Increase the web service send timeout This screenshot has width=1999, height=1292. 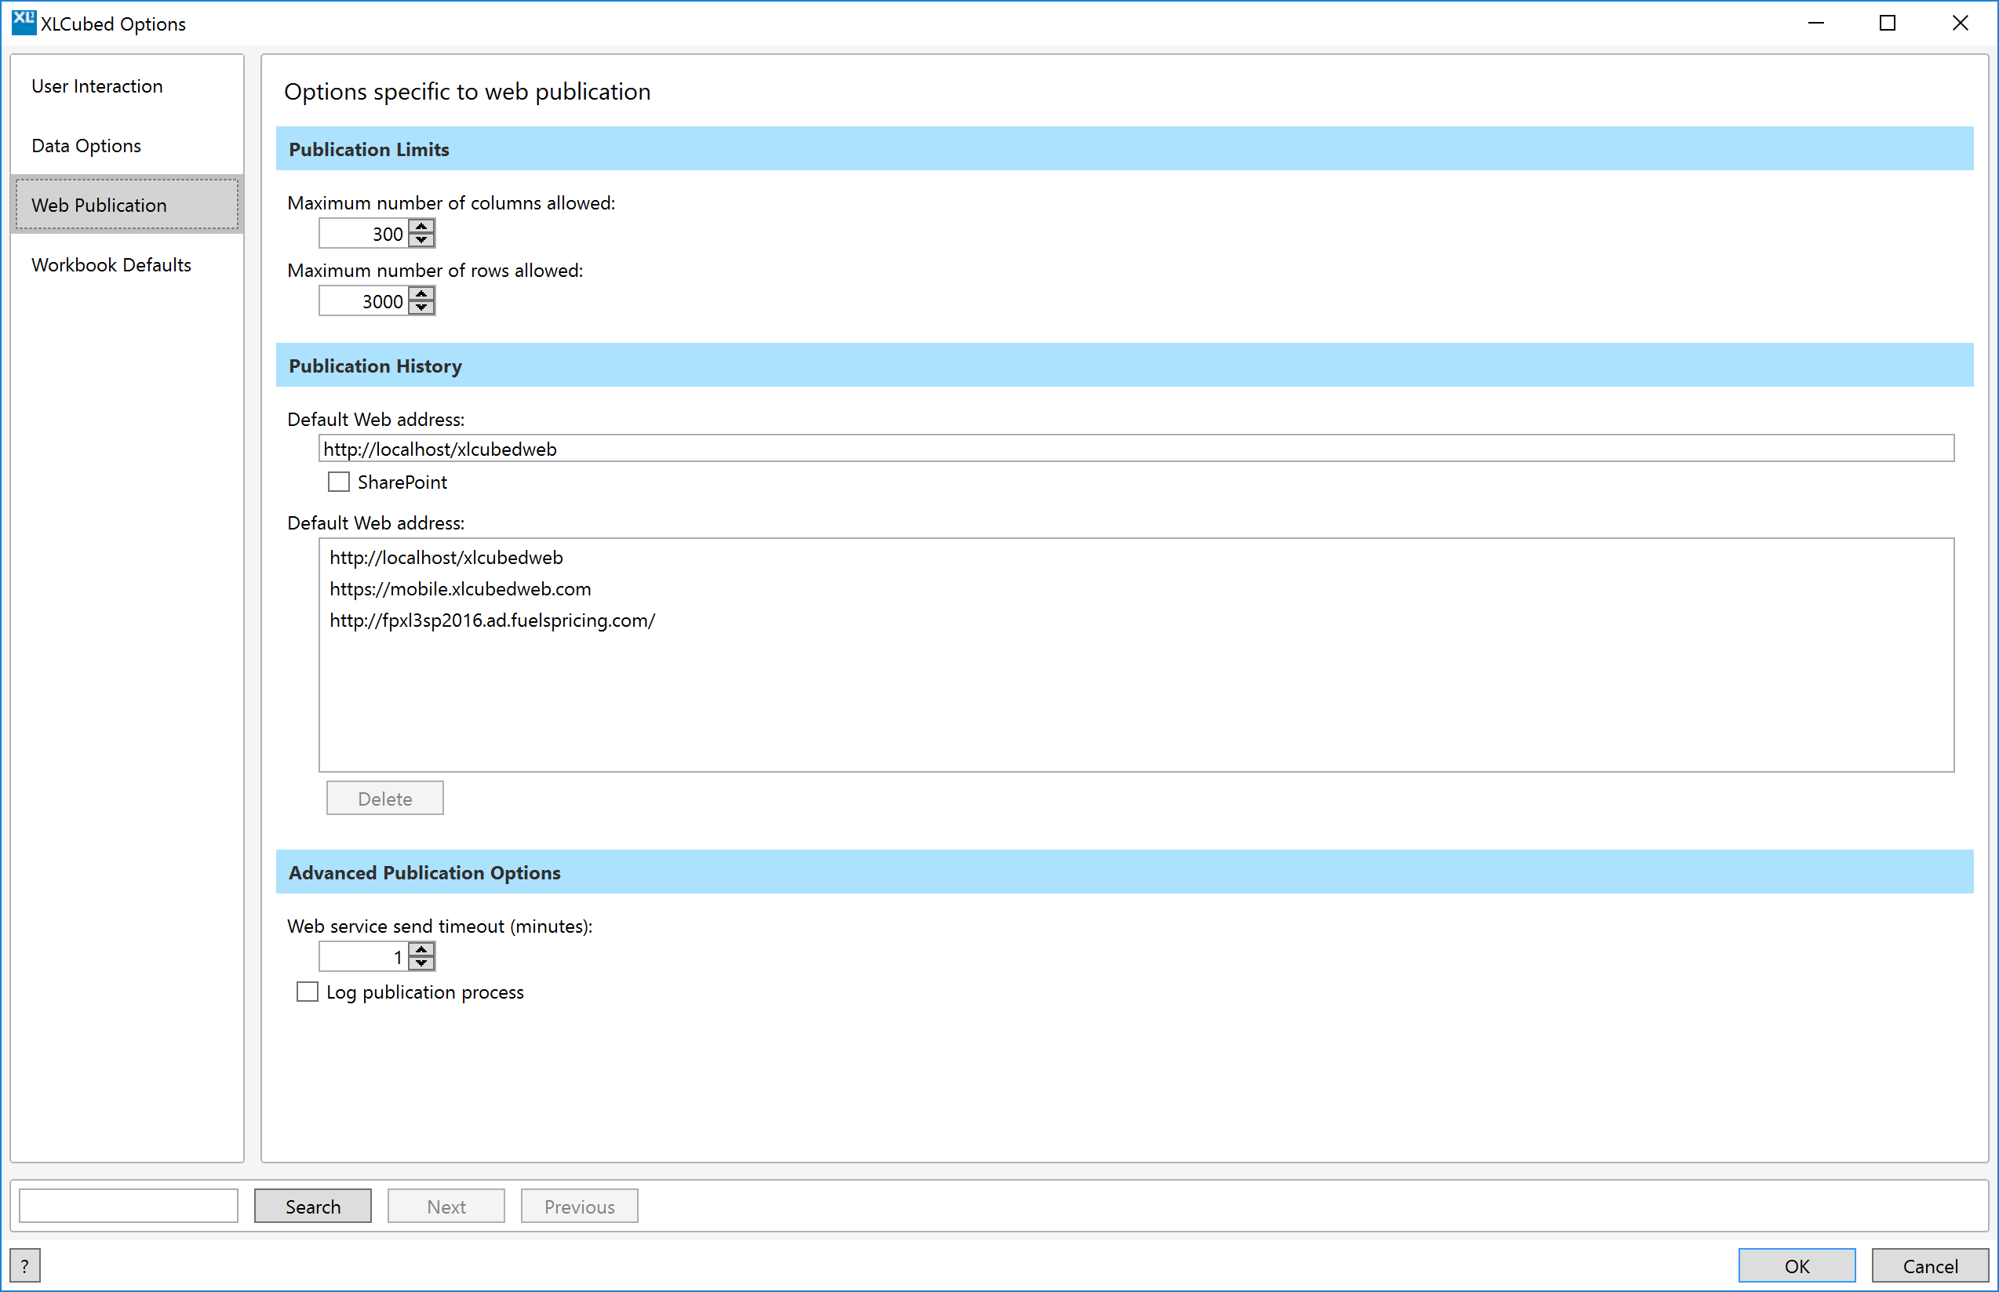point(421,949)
